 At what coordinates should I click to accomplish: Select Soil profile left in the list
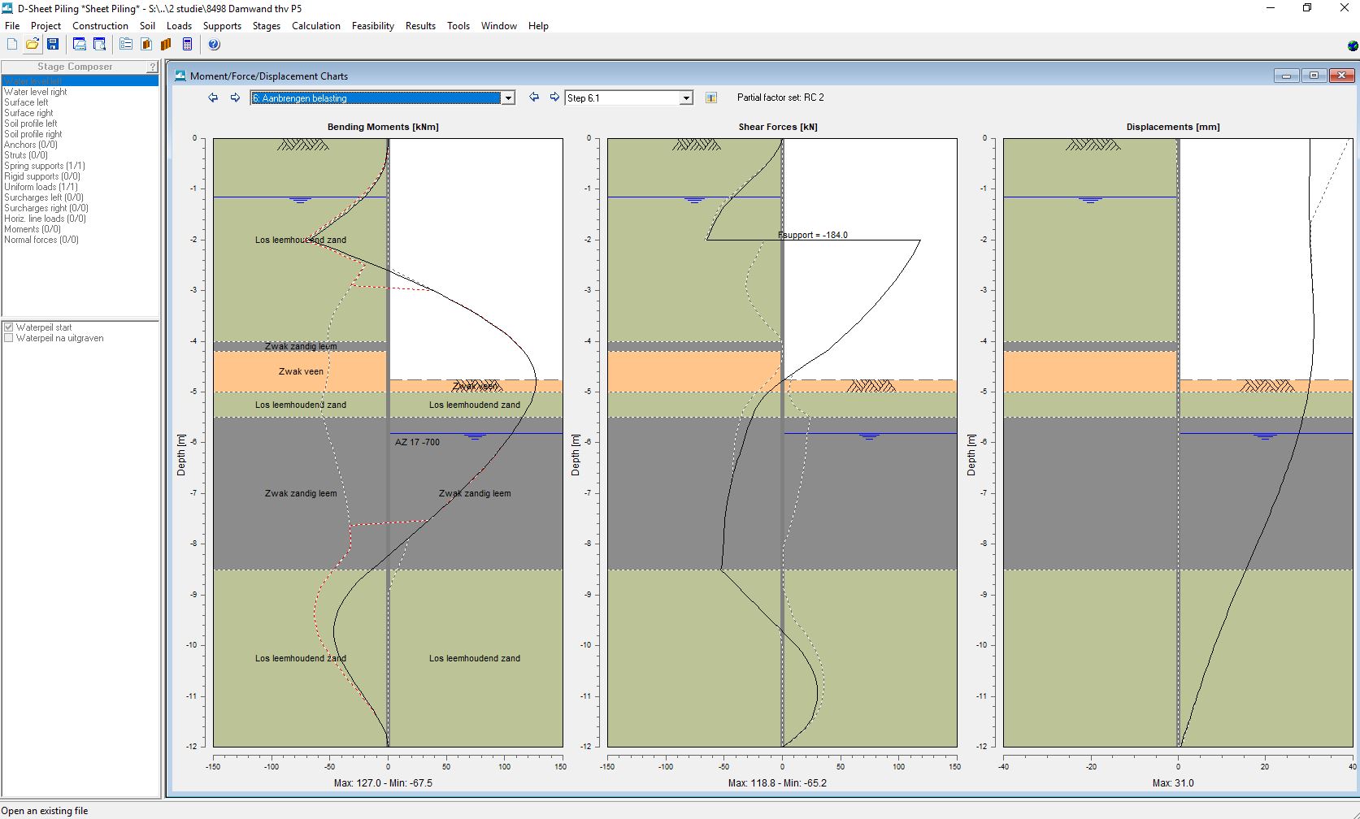(30, 123)
